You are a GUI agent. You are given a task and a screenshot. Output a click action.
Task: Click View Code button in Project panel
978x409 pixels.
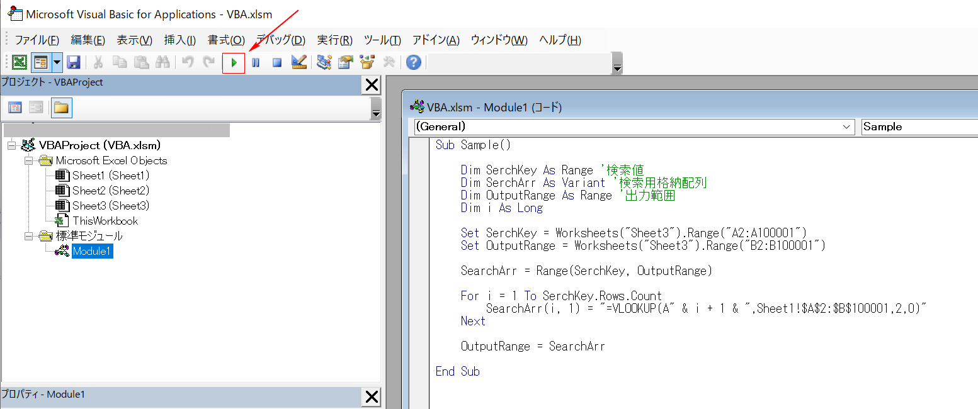pyautogui.click(x=15, y=108)
